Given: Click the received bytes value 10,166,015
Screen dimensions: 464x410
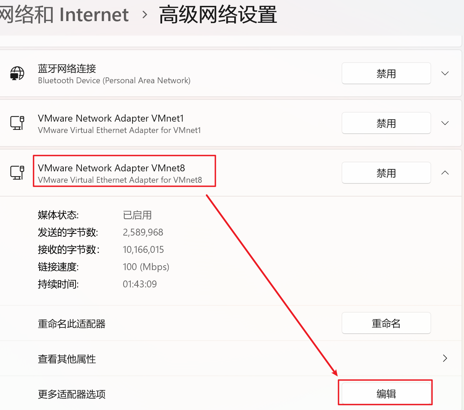Looking at the screenshot, I should click(143, 249).
